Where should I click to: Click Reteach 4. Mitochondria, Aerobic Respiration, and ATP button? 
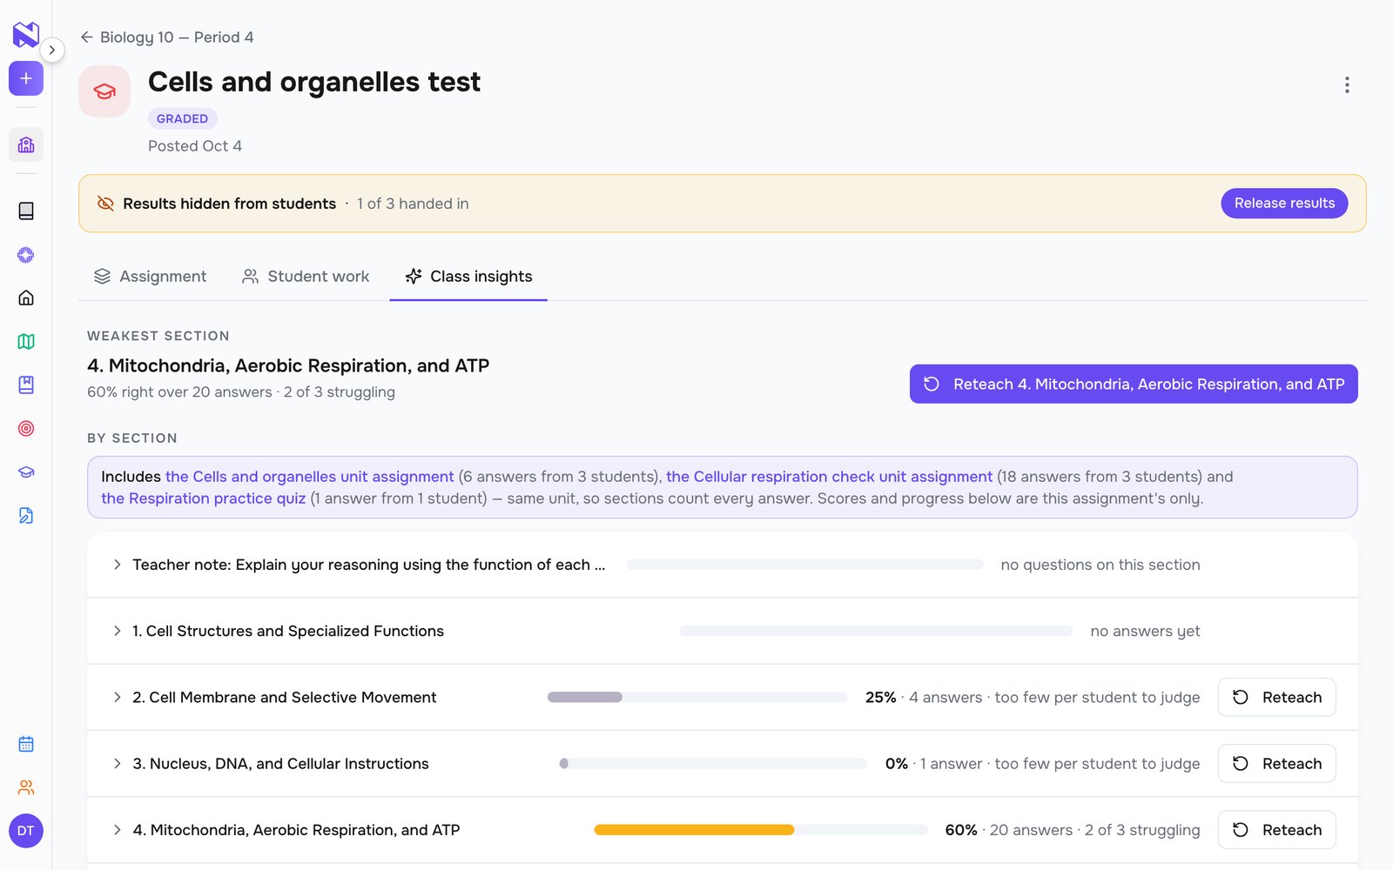1134,384
